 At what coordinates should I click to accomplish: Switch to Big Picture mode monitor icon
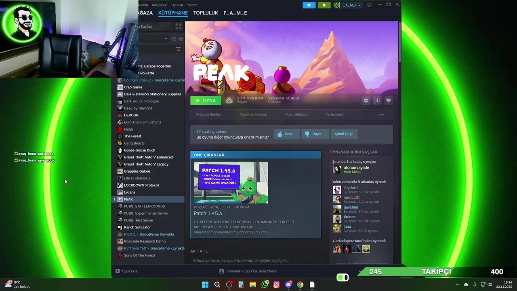(370, 5)
